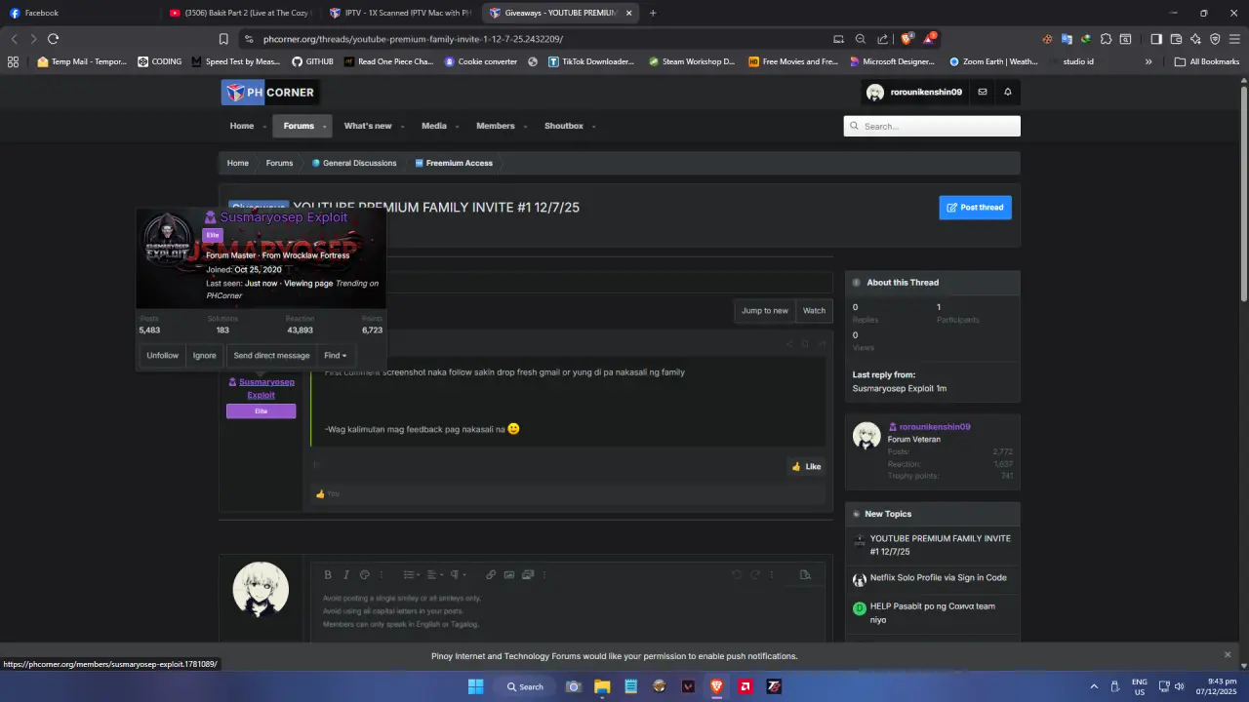Click the insert image icon

509,575
